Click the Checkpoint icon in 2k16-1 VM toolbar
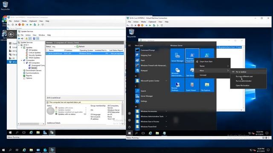273x153 pixels. click(35, 25)
